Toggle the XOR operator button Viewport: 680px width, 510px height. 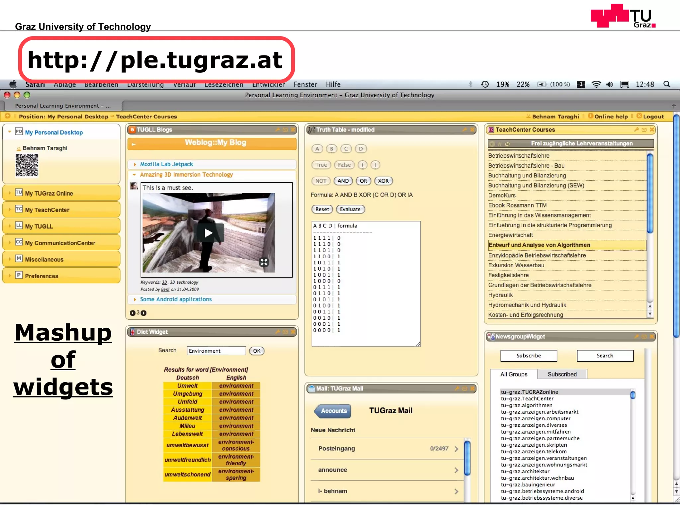[383, 181]
